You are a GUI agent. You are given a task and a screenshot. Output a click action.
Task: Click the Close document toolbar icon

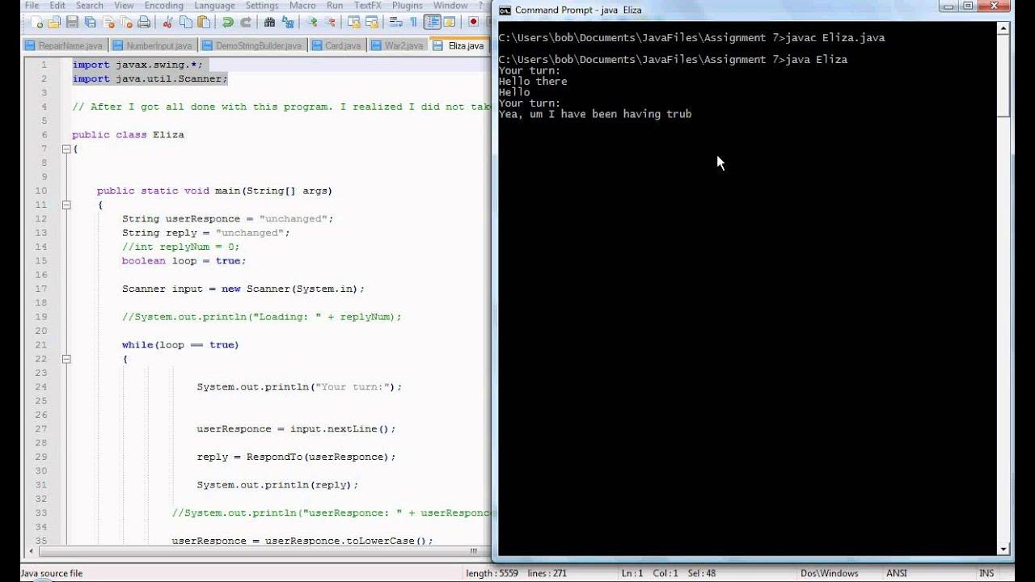click(x=109, y=23)
